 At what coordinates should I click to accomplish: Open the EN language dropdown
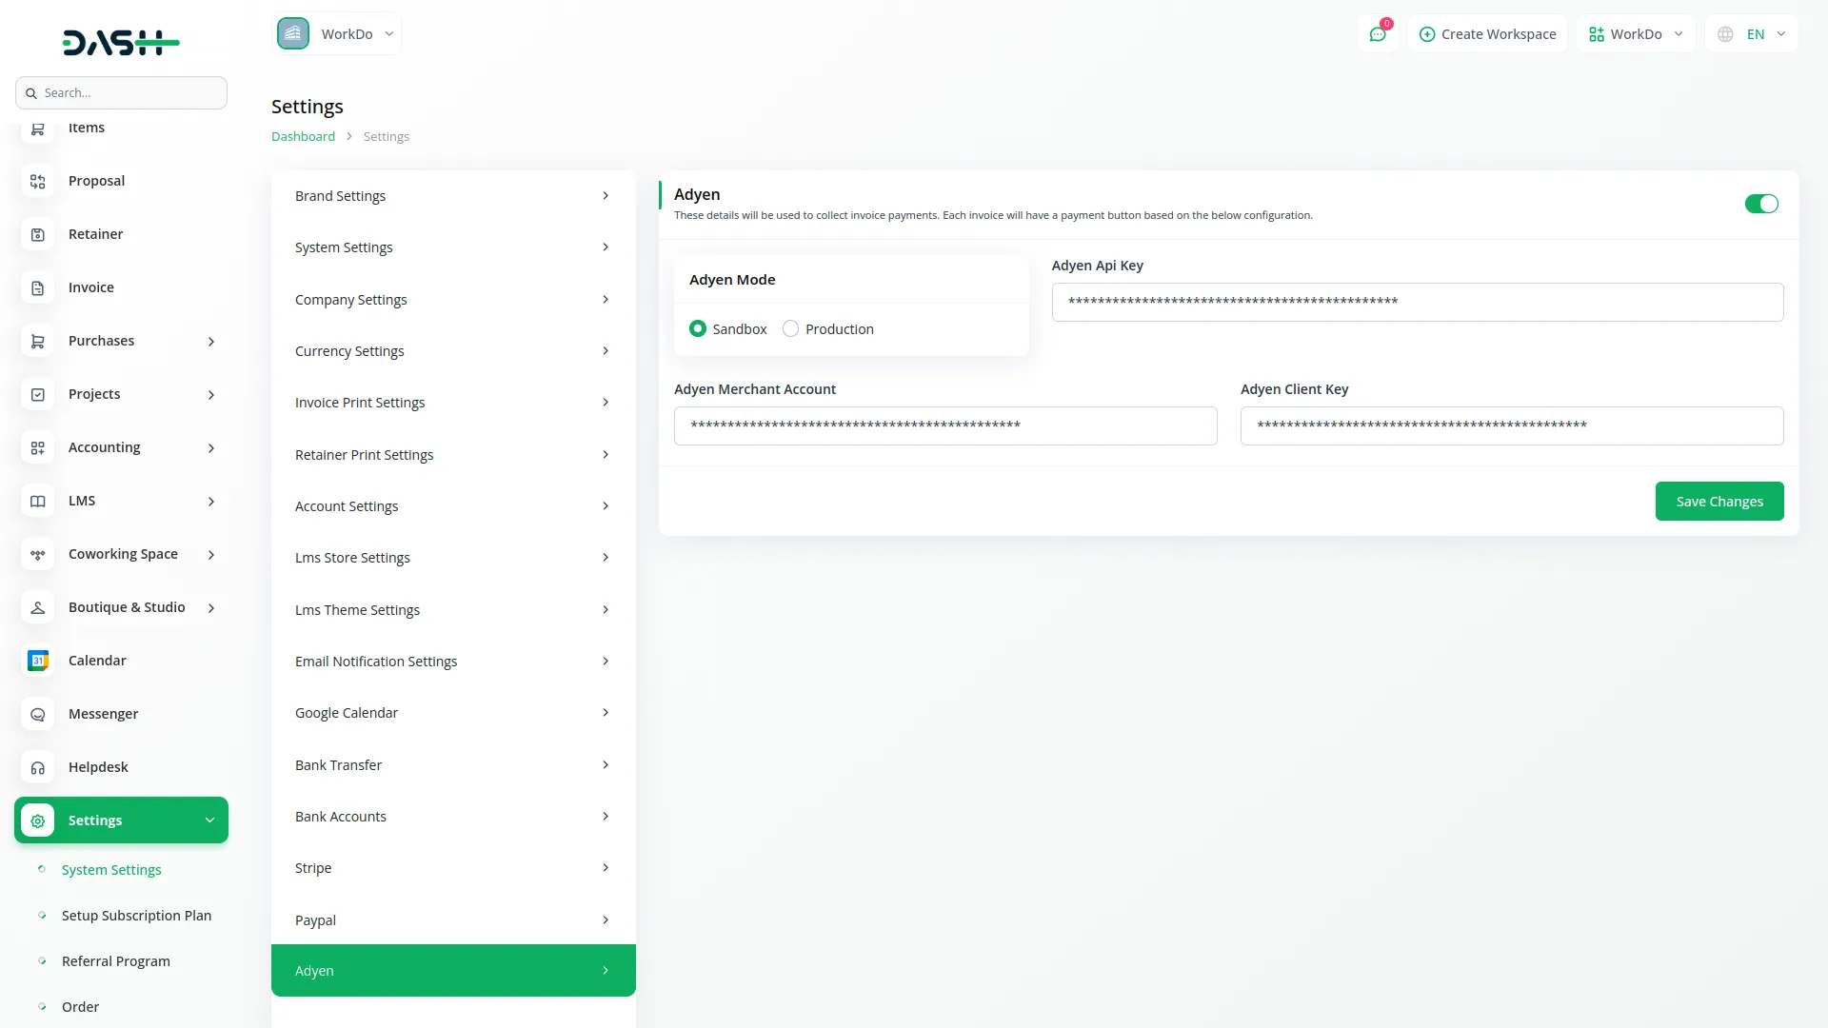coord(1750,33)
